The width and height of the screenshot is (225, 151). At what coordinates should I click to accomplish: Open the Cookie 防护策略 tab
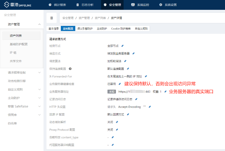(121, 29)
